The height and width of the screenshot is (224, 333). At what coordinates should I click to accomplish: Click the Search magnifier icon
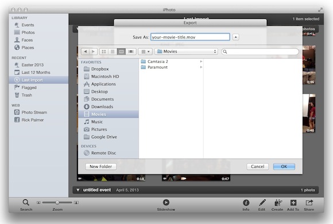pyautogui.click(x=26, y=202)
